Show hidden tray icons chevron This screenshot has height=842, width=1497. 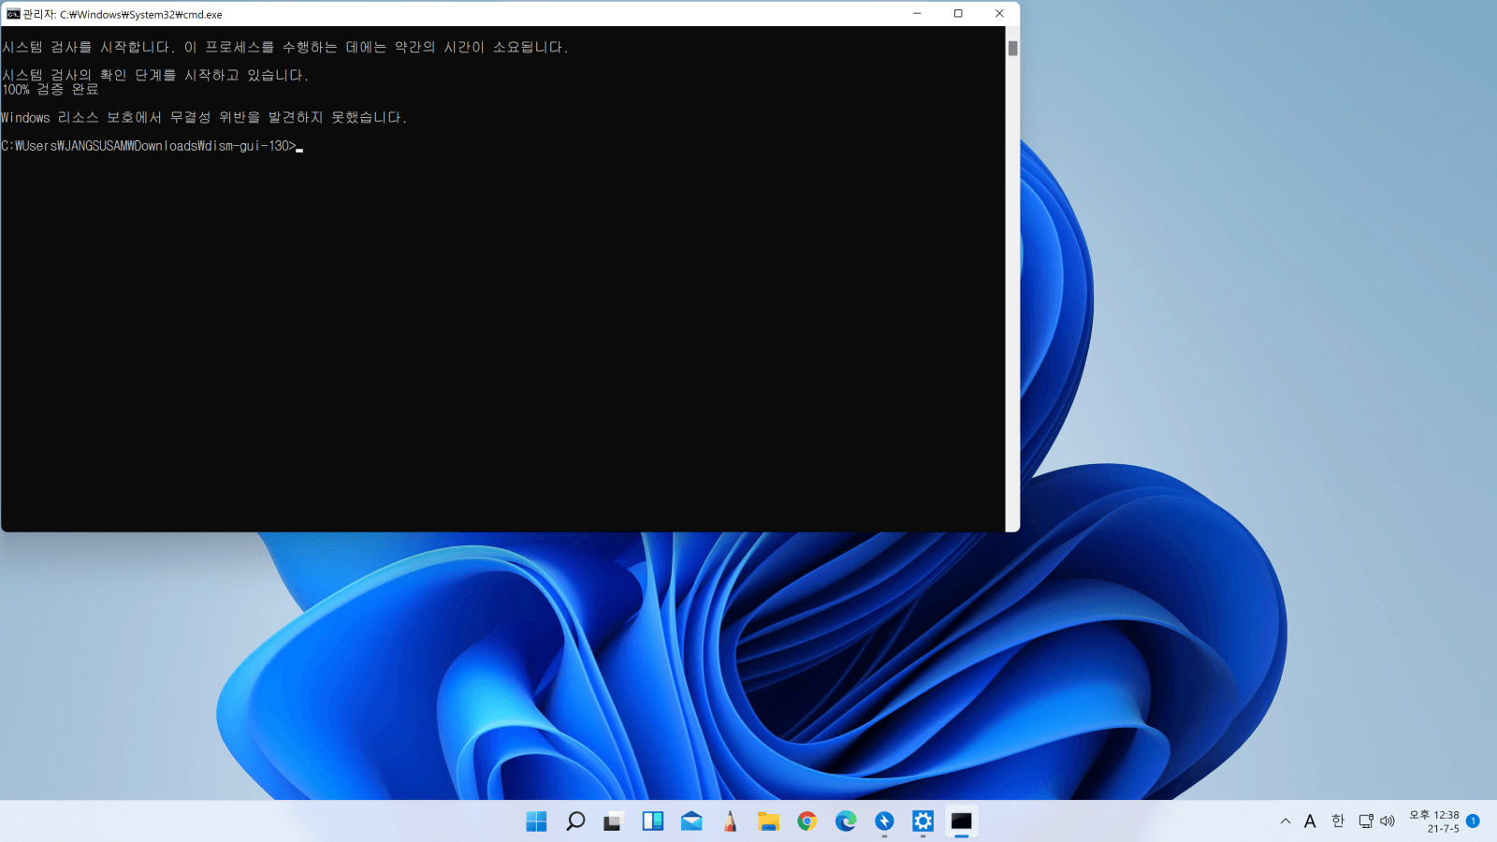pos(1286,821)
